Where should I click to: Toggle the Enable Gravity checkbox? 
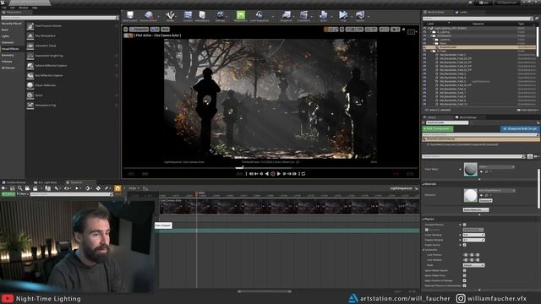click(464, 245)
